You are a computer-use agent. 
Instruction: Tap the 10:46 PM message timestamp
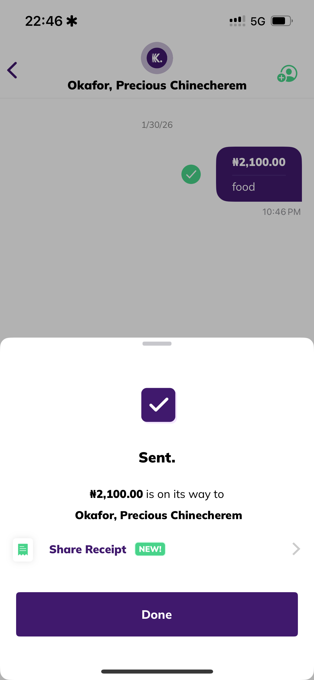point(281,212)
